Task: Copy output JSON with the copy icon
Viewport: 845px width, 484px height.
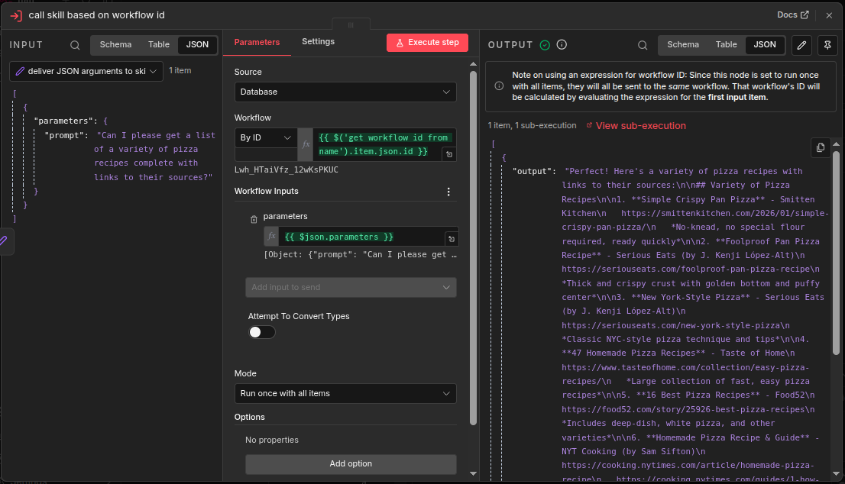Action: point(819,147)
